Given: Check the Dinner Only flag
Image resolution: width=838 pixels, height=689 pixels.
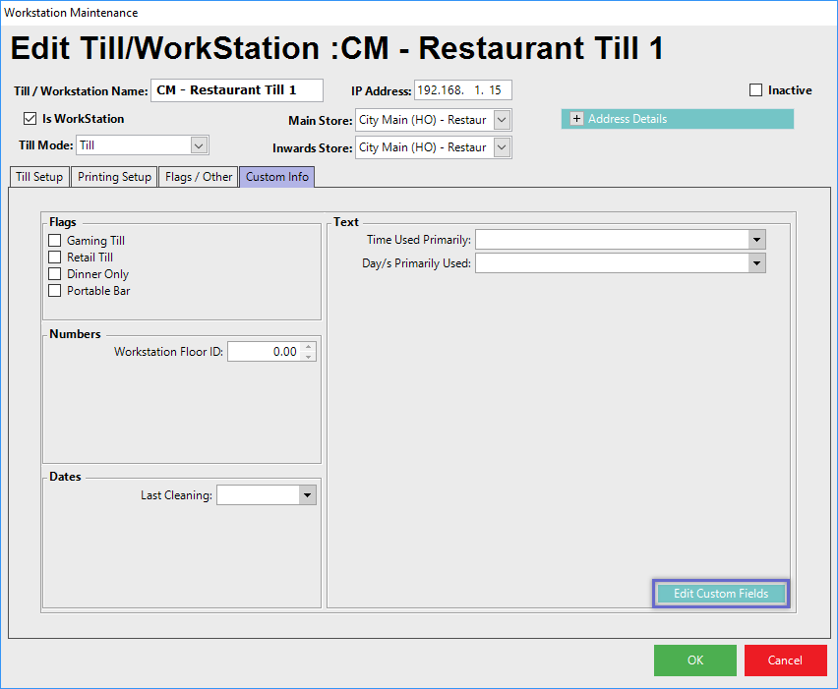Looking at the screenshot, I should (55, 274).
